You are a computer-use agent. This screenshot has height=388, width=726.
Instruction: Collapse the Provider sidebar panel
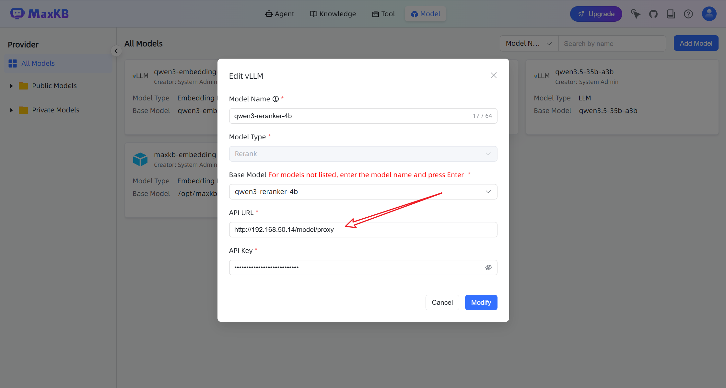(x=116, y=51)
